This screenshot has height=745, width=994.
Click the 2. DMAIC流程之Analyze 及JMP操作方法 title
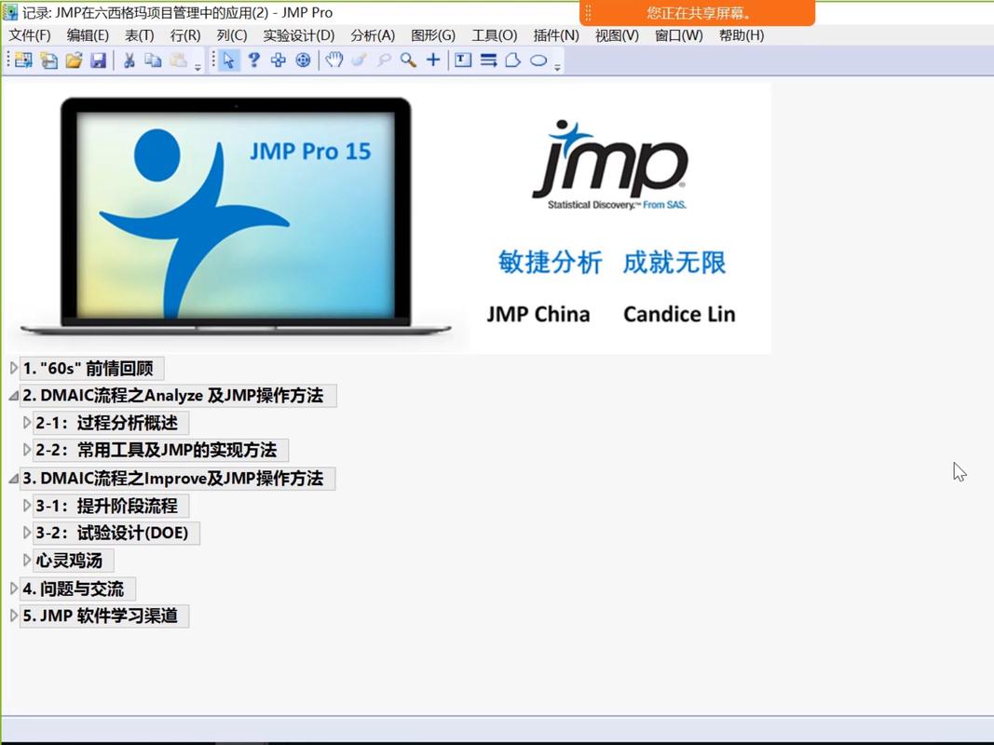(178, 395)
